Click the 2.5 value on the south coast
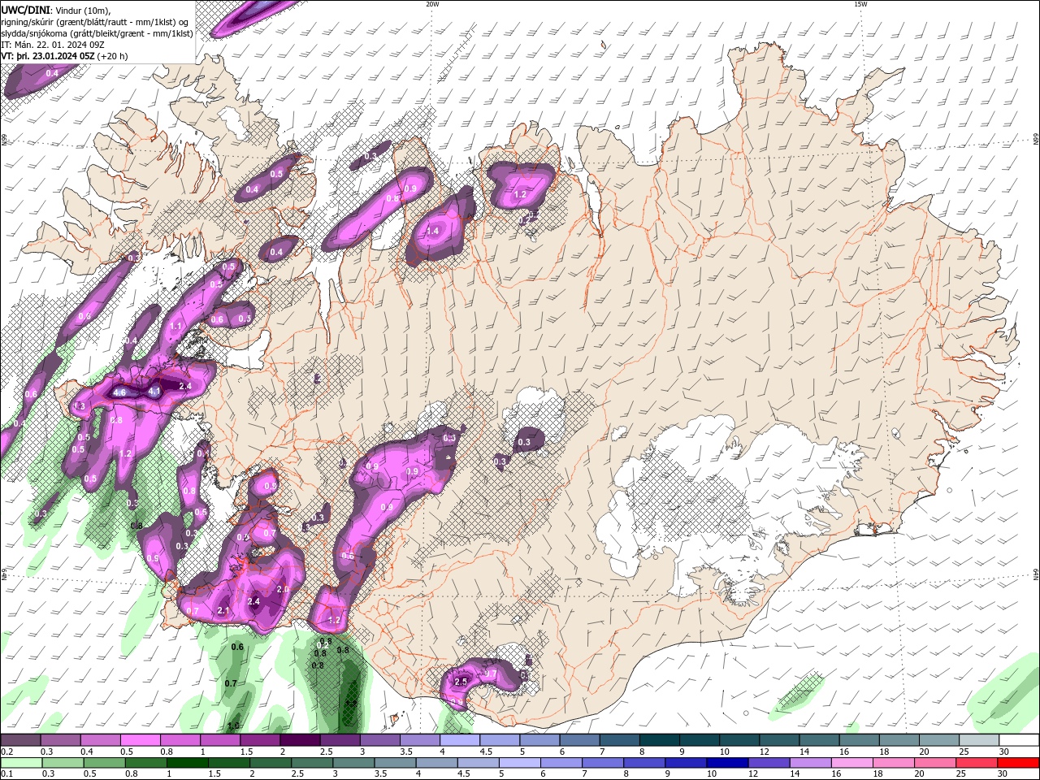1040x780 pixels. point(461,682)
